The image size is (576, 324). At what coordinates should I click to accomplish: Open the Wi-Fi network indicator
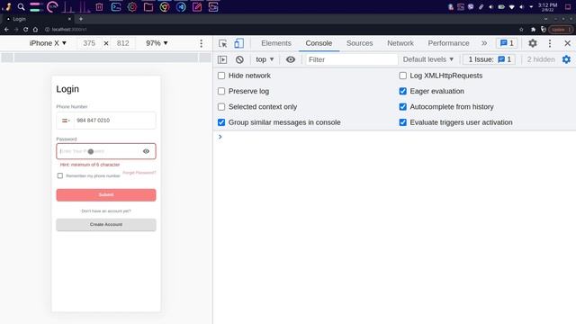tap(512, 6)
